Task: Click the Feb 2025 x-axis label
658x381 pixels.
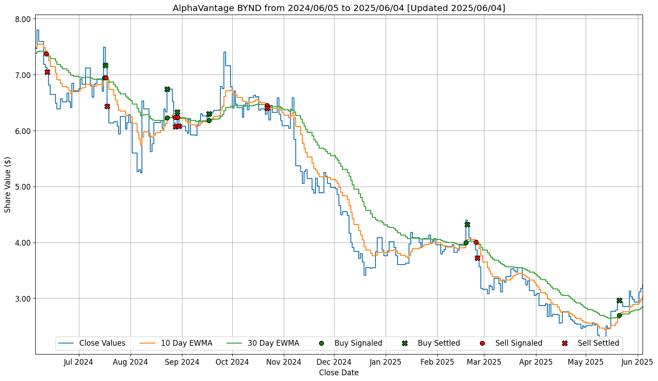Action: (x=437, y=362)
